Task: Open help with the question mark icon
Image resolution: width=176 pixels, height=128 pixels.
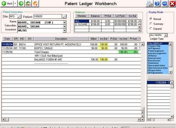Action: pos(157,4)
